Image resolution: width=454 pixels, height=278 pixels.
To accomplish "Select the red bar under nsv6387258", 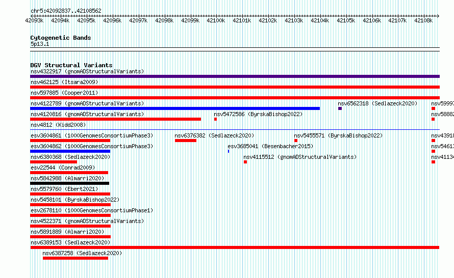I will 75,258.
